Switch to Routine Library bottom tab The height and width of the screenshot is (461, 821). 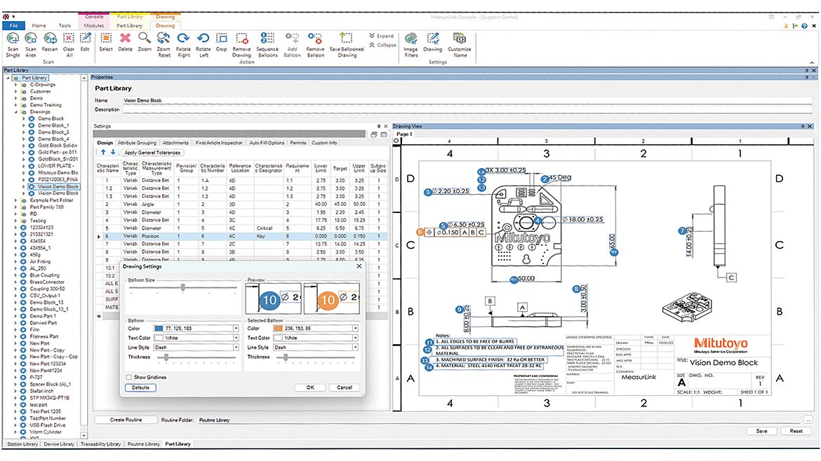coord(143,443)
